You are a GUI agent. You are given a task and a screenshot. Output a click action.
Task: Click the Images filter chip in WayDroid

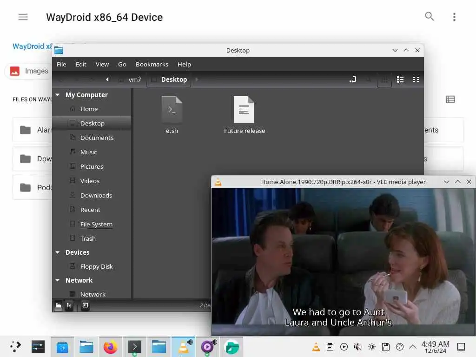click(x=29, y=71)
